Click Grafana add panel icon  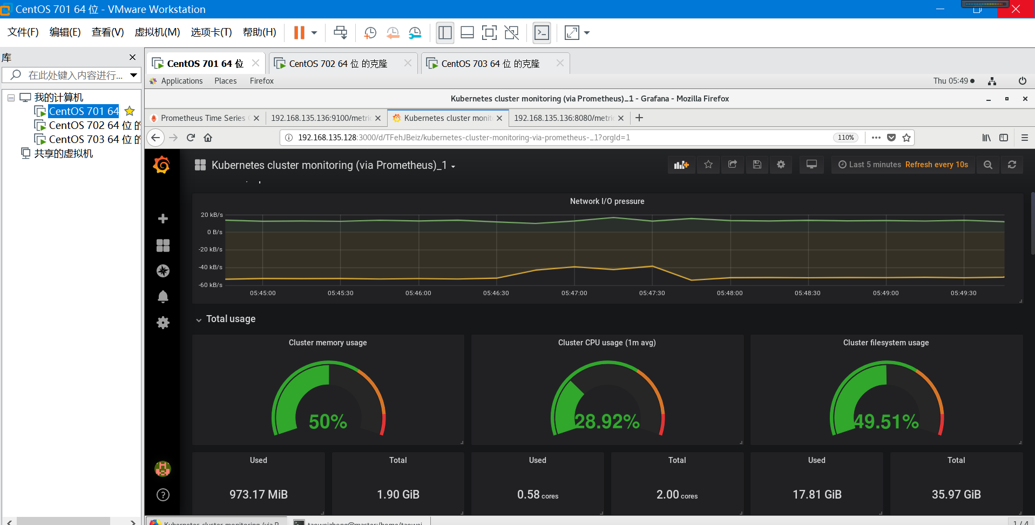[681, 165]
